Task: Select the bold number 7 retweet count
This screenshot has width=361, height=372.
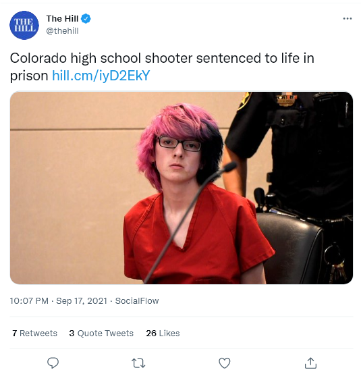Action: (14, 333)
